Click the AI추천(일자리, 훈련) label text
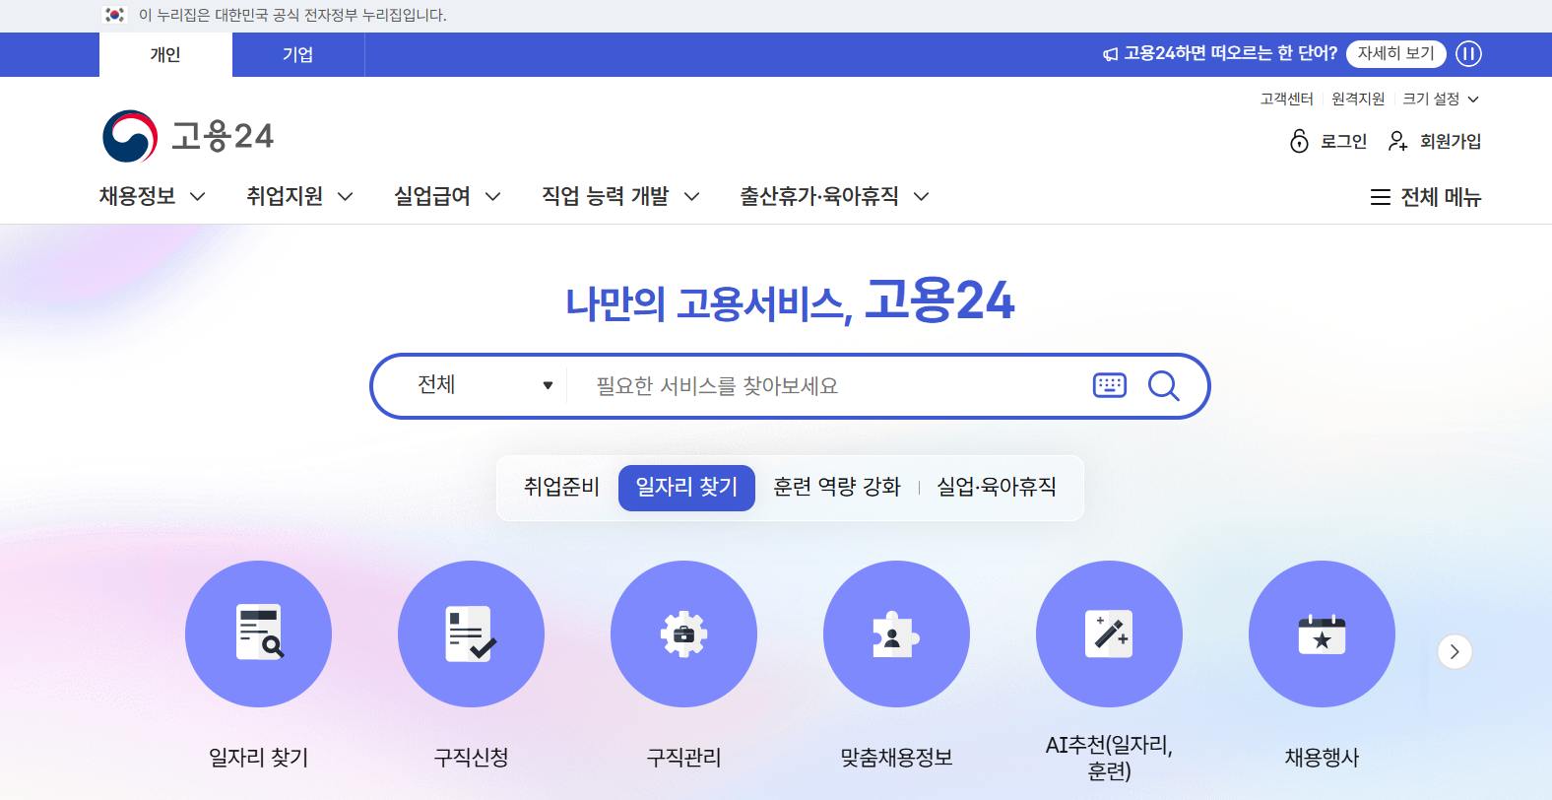Image resolution: width=1552 pixels, height=800 pixels. (x=1109, y=758)
